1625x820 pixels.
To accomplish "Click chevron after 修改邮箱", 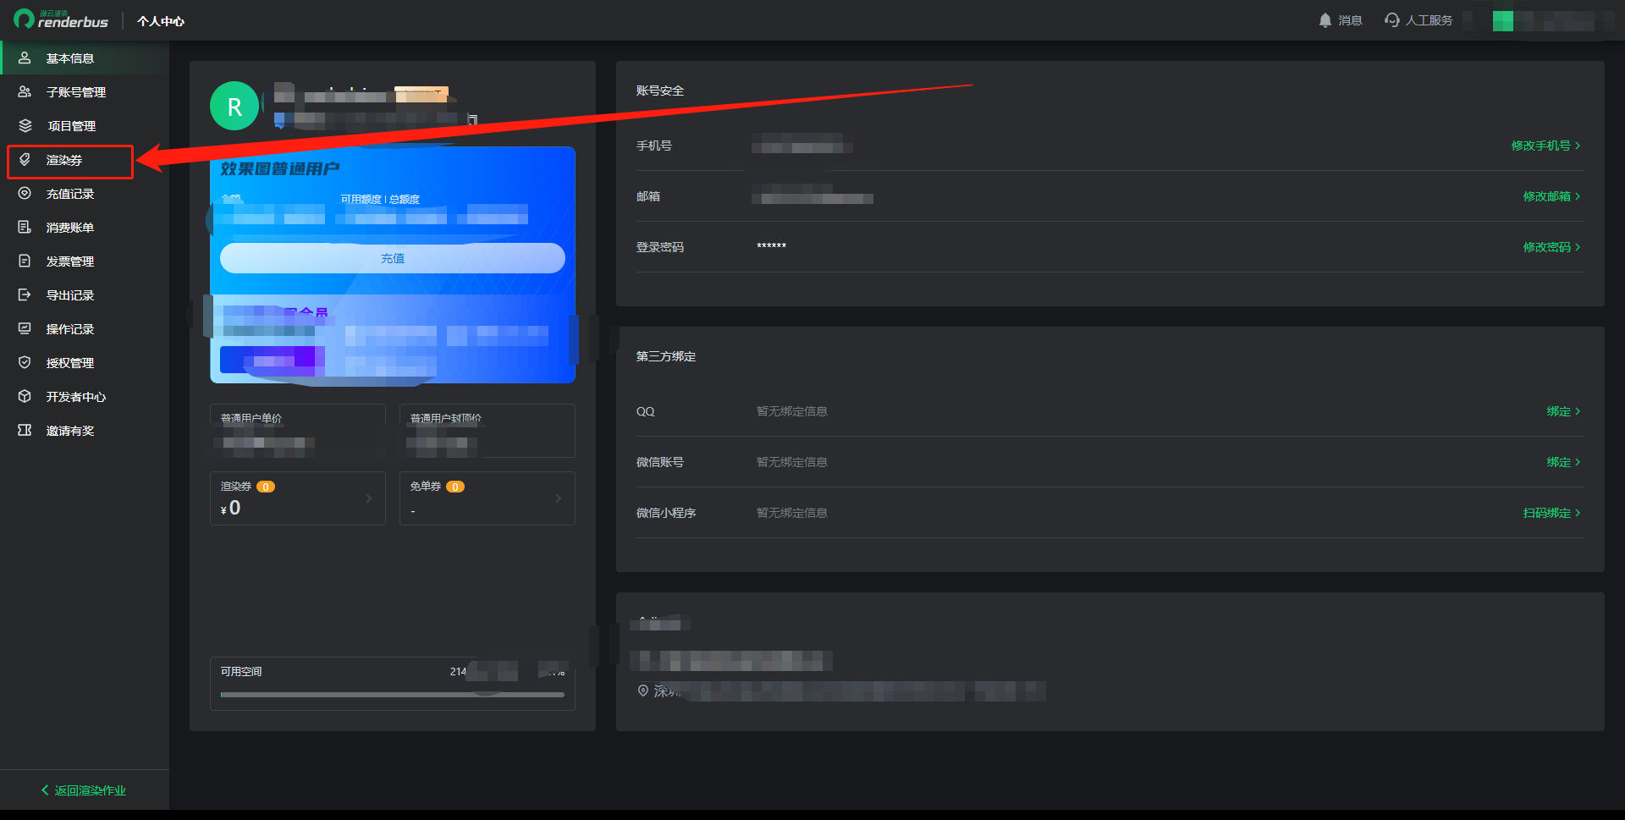I will [x=1578, y=196].
